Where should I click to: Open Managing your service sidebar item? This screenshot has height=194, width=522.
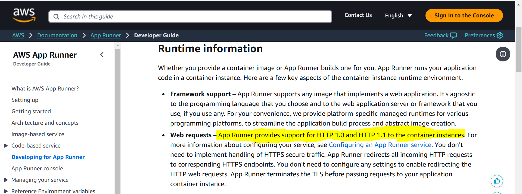coord(40,180)
